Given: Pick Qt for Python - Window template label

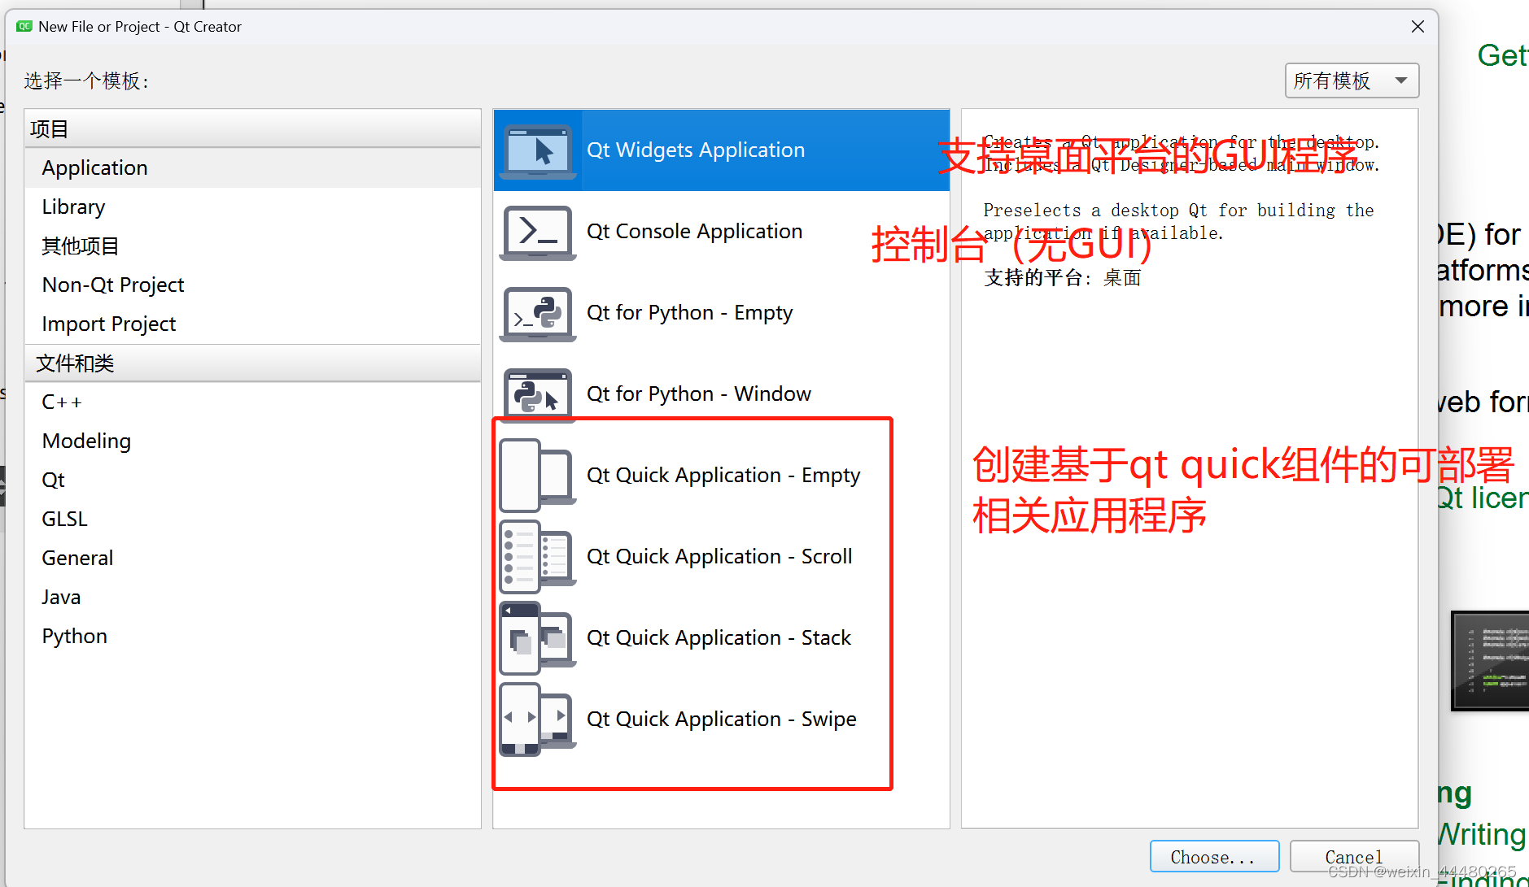Looking at the screenshot, I should tap(699, 394).
